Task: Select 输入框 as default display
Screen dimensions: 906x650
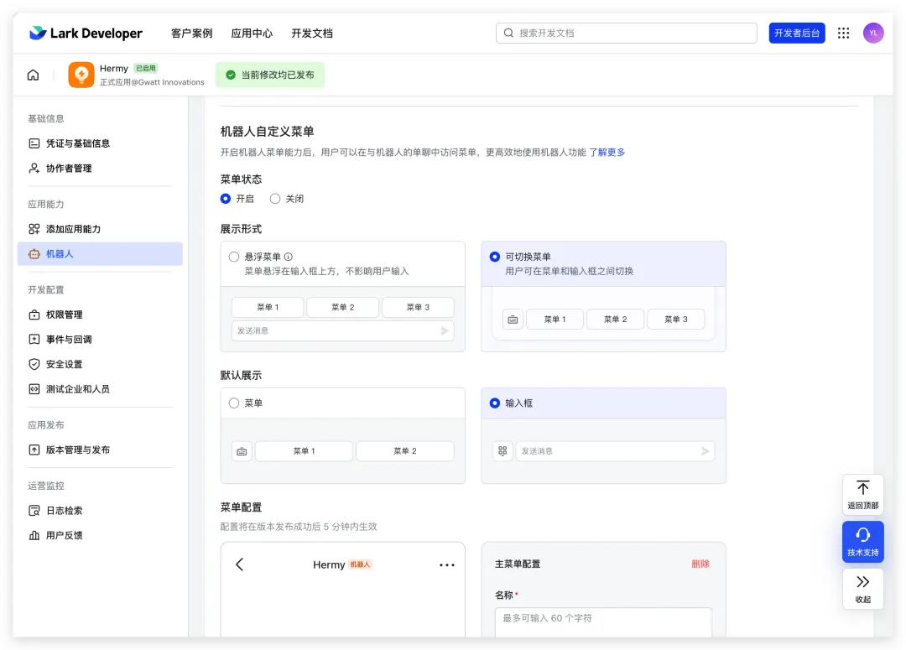Action: [495, 403]
